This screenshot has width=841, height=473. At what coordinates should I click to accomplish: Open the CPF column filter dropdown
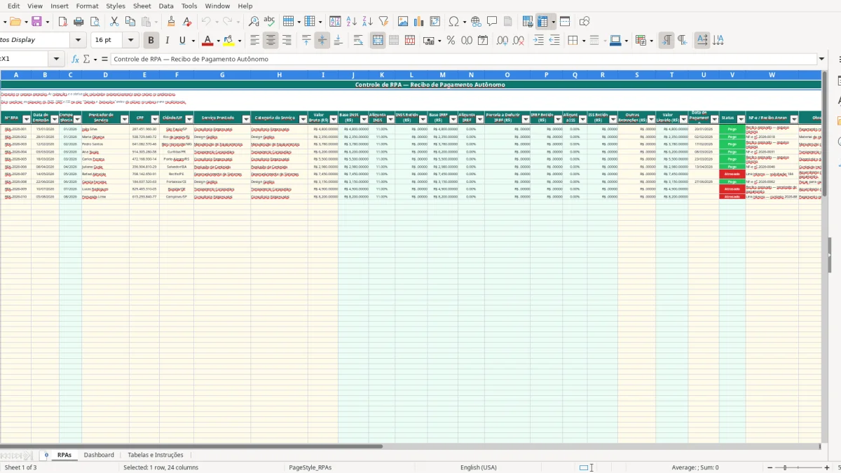click(x=155, y=119)
